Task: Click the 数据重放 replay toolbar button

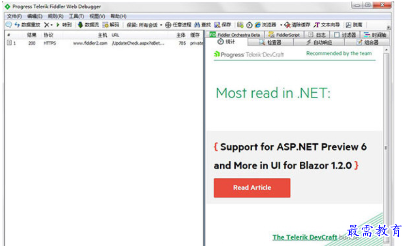Action: coord(28,25)
